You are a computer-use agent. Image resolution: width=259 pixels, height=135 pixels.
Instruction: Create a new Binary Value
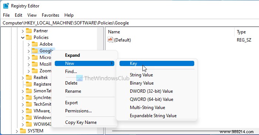157,83
